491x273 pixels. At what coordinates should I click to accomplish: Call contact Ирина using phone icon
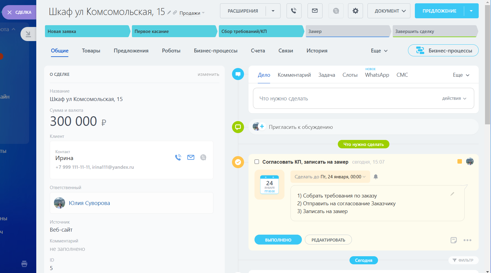178,157
